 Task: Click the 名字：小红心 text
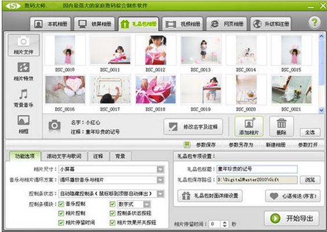pos(85,123)
